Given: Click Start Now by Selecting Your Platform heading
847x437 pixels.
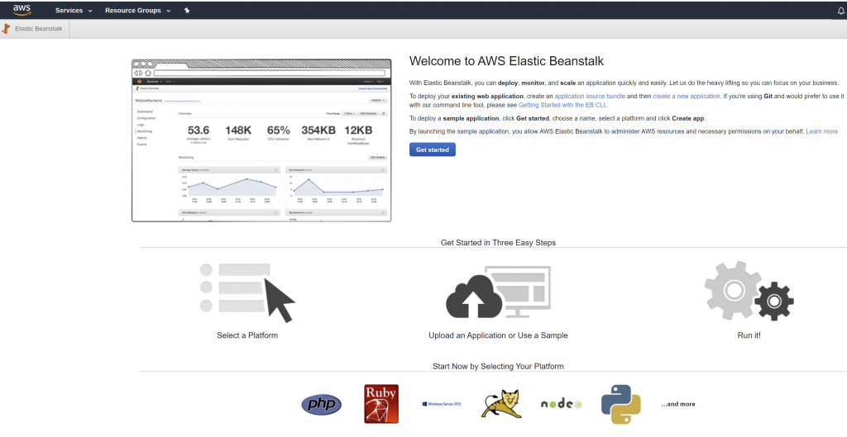Looking at the screenshot, I should point(498,366).
